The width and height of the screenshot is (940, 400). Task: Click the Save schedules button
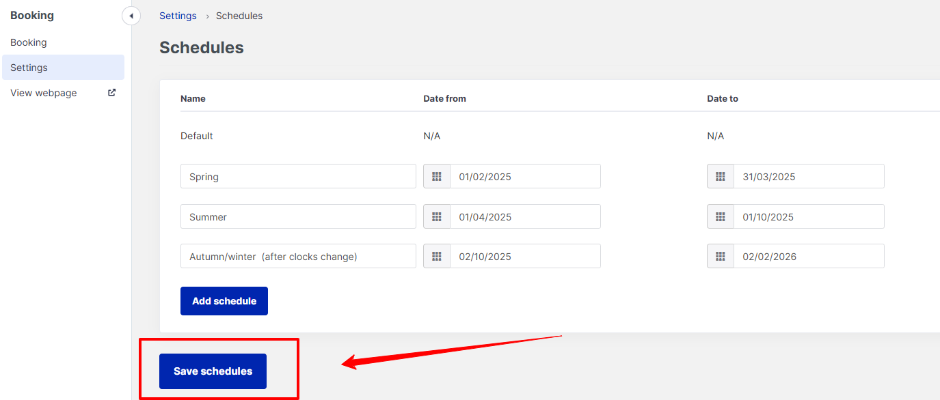[213, 371]
